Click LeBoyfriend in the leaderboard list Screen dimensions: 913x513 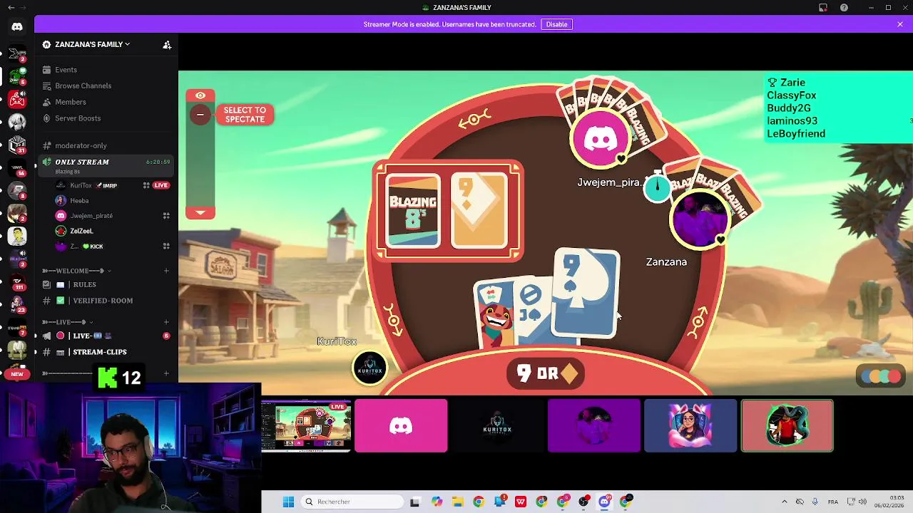coord(796,134)
